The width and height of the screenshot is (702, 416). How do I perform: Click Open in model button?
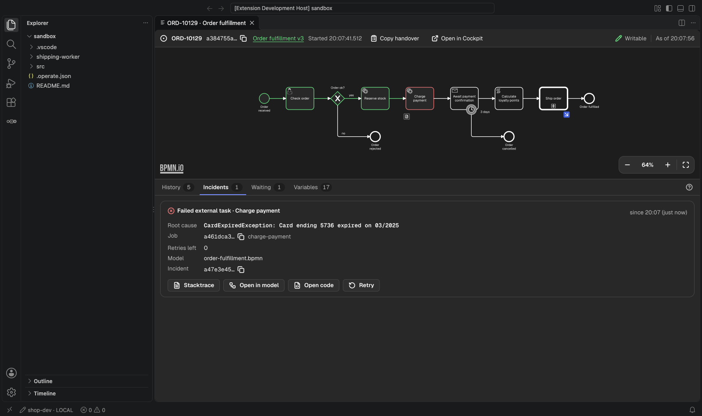click(254, 285)
